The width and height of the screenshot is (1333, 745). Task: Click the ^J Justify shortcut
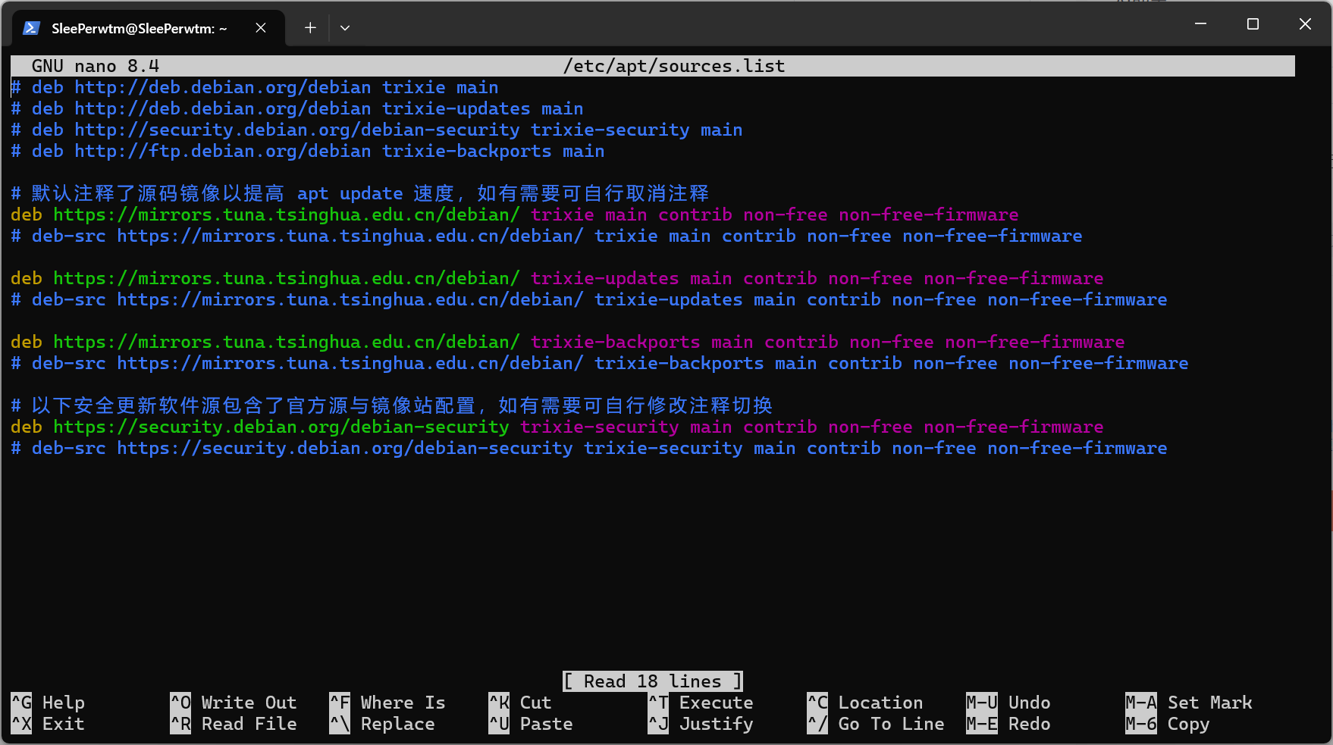701,724
